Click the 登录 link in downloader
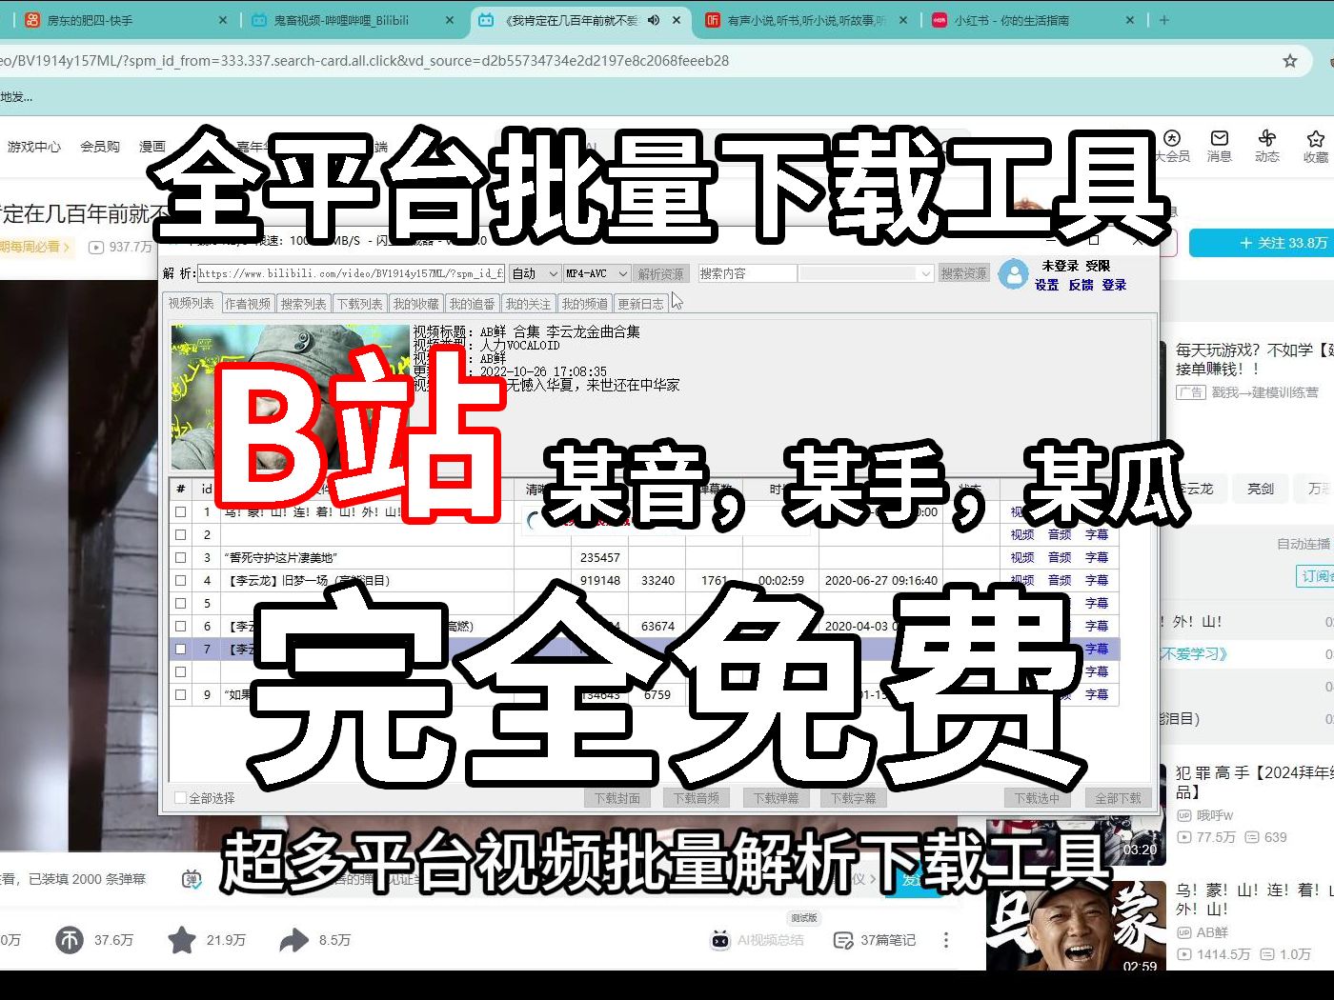Viewport: 1334px width, 1000px height. [1115, 285]
